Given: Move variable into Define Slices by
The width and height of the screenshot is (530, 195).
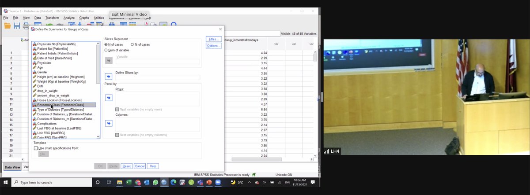Looking at the screenshot, I should pyautogui.click(x=109, y=76).
